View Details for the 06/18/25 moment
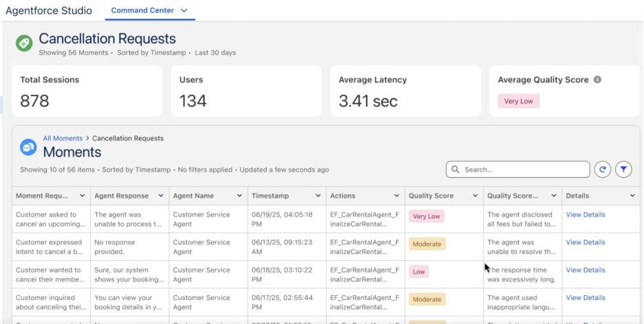The image size is (644, 324). [586, 270]
